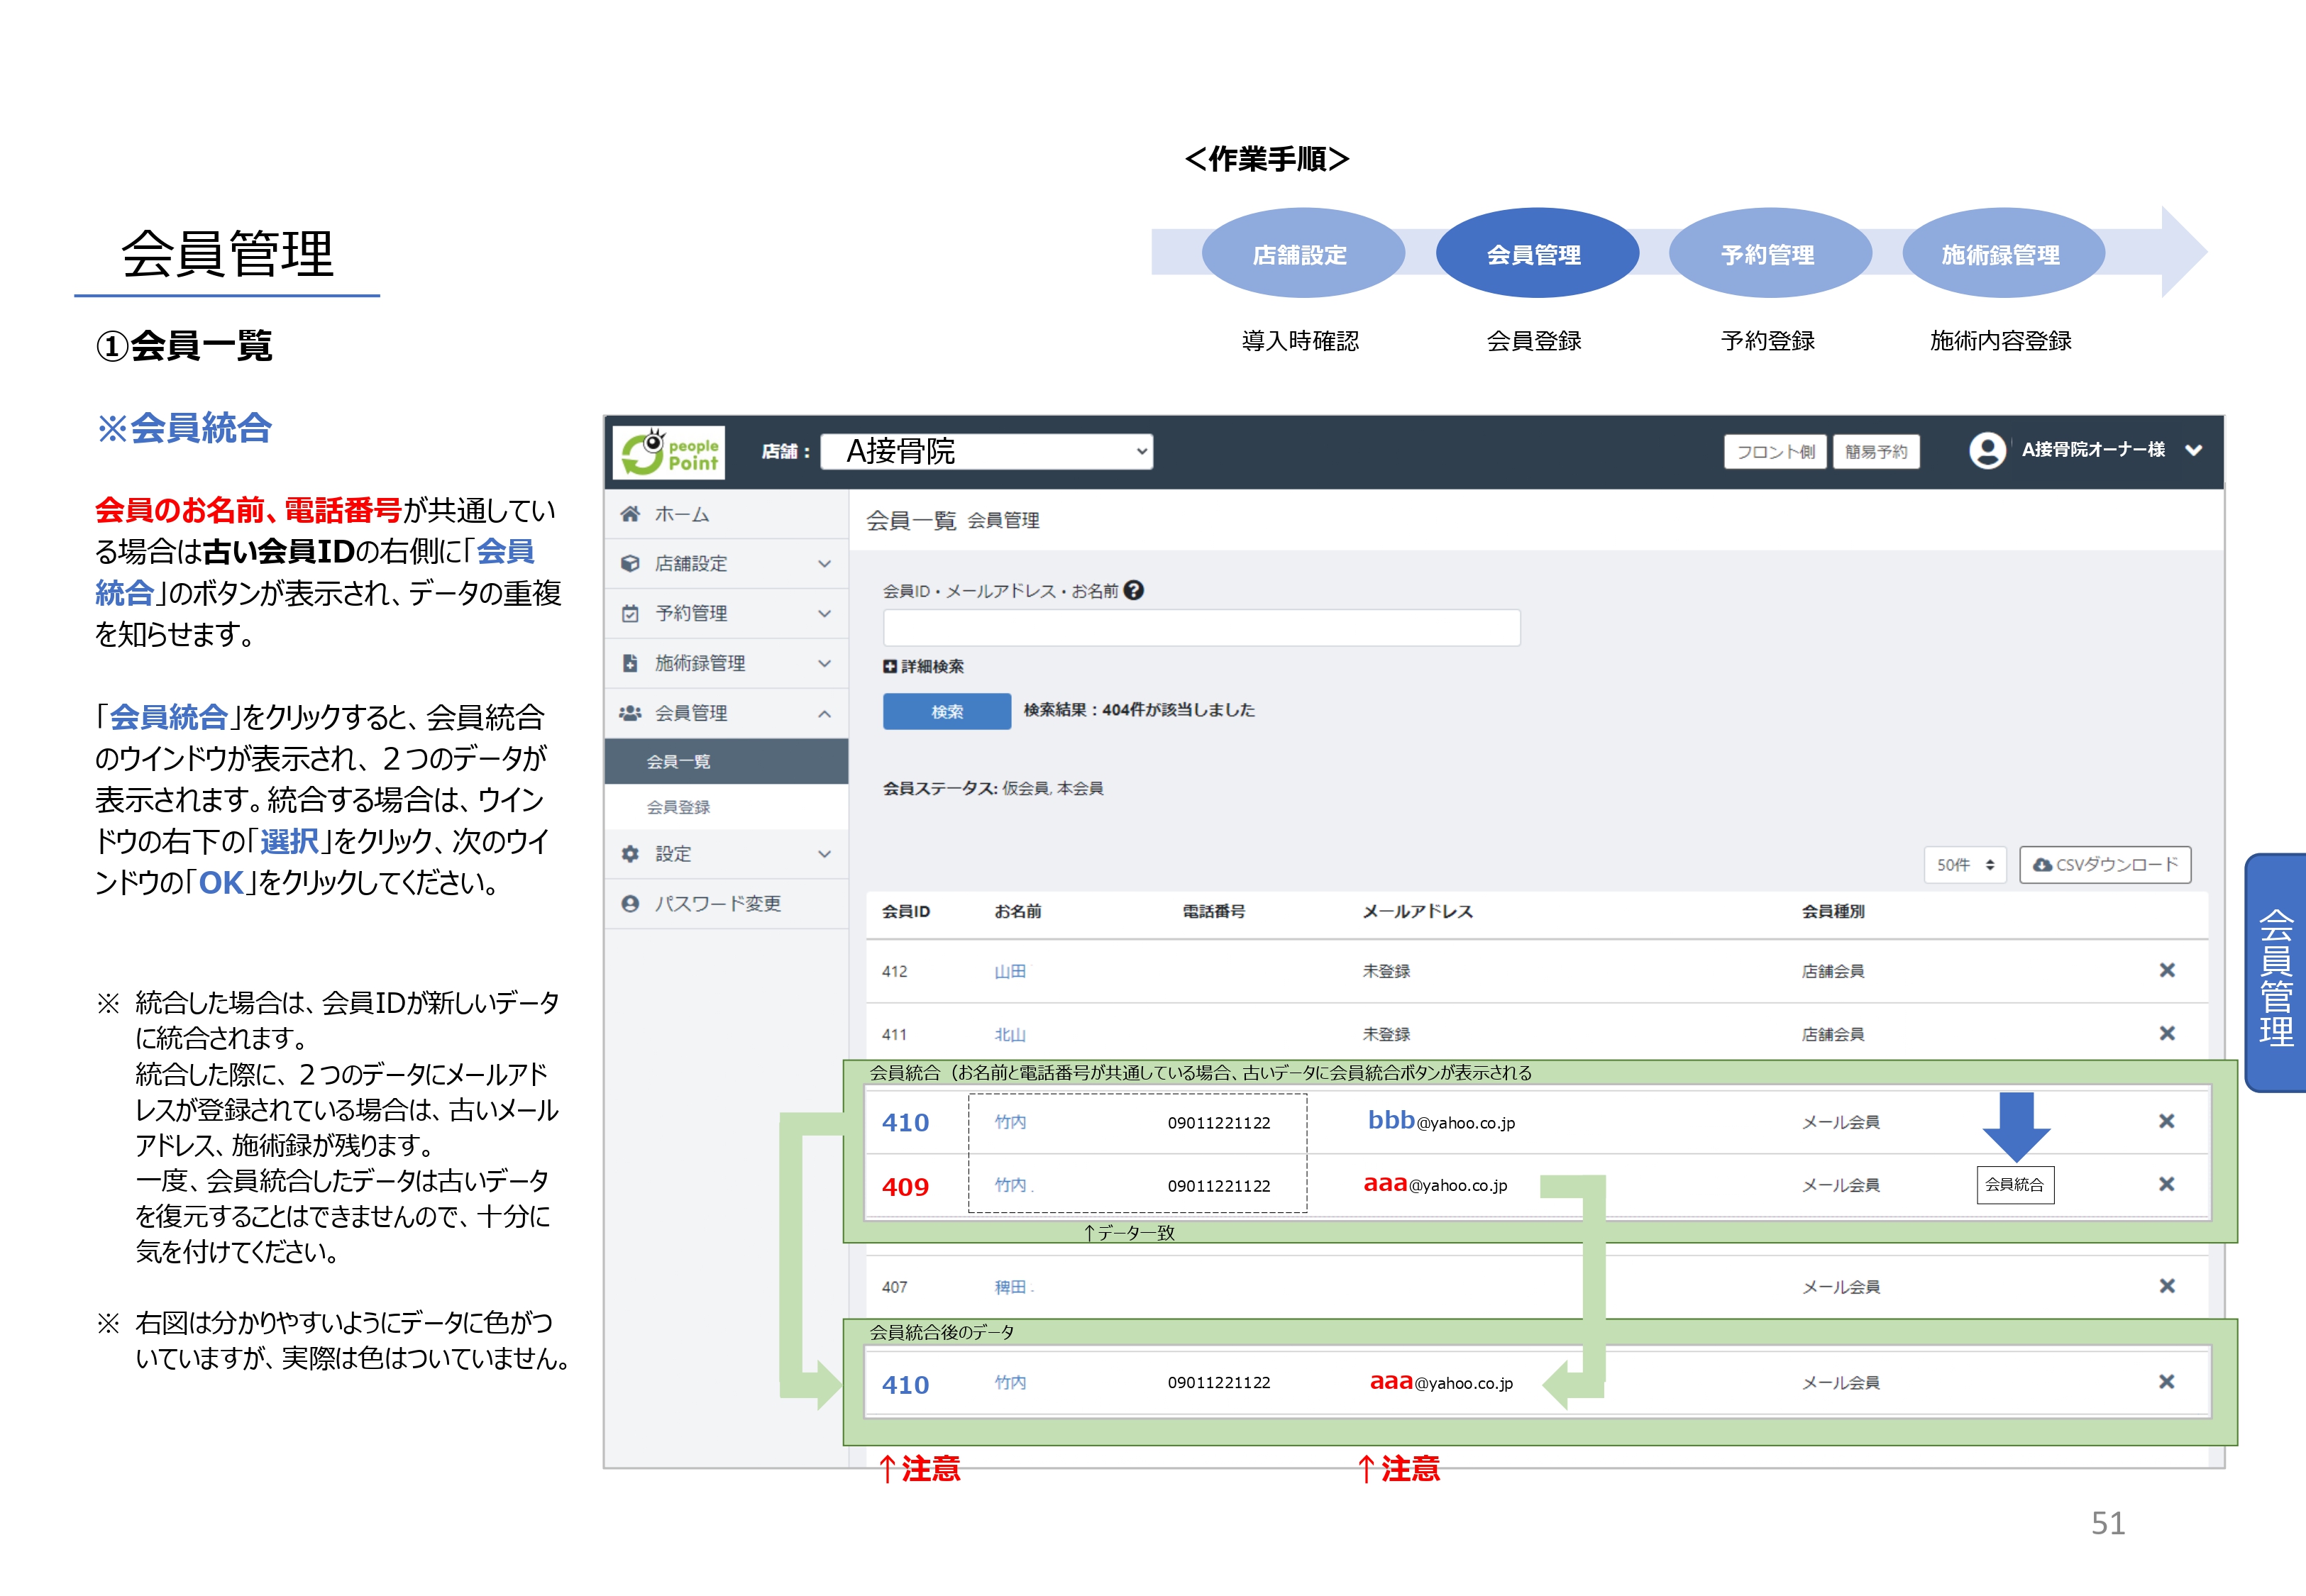Click X icon on member 409 row

pos(2166,1184)
